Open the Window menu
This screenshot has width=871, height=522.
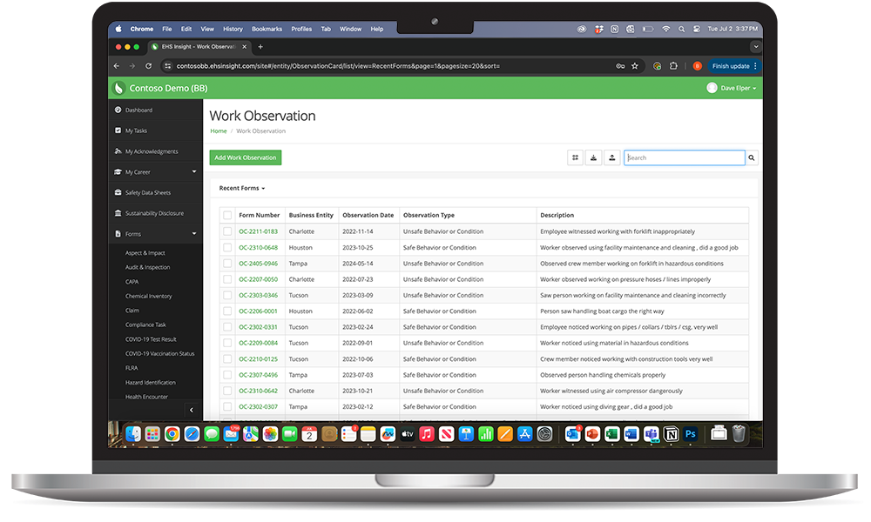click(350, 29)
